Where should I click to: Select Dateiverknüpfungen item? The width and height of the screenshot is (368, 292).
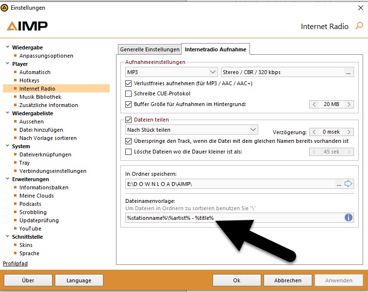point(45,154)
